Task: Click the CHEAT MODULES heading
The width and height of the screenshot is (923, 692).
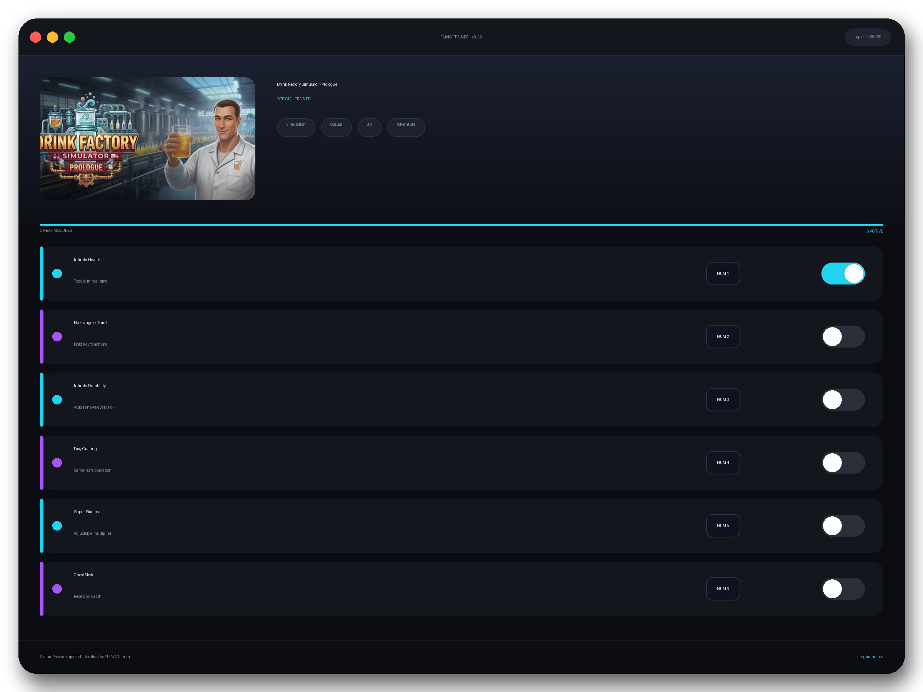Action: pyautogui.click(x=56, y=230)
